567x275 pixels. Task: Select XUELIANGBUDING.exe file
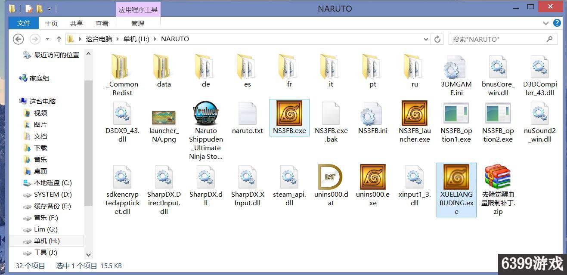coord(456,190)
